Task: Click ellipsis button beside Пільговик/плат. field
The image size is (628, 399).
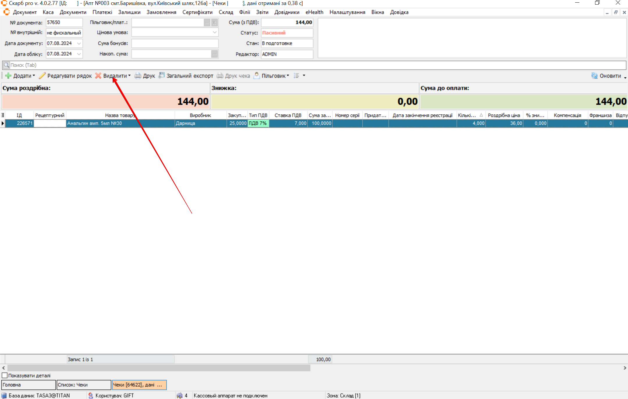Action: click(207, 22)
